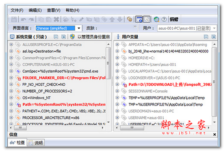Viewport: 224px width, 151px height.
Task: Open the 文件(F) menu
Action: pyautogui.click(x=17, y=10)
